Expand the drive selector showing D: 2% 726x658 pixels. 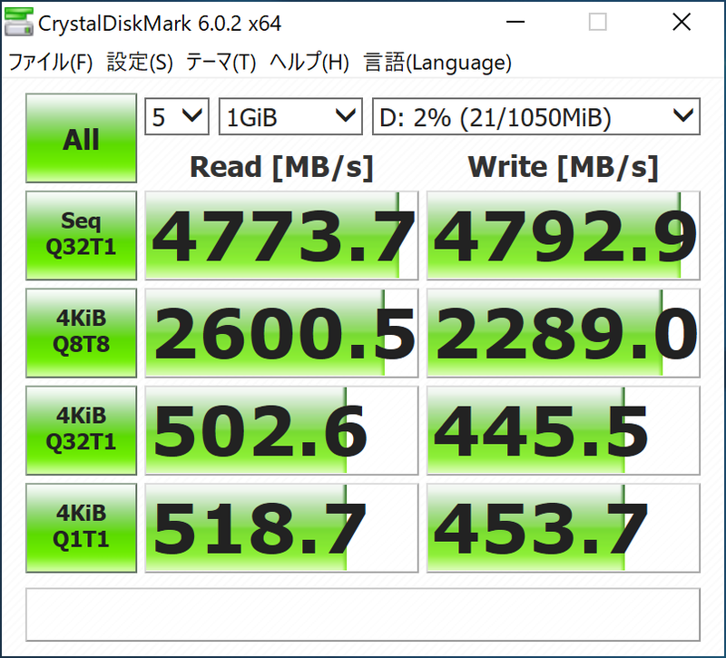coord(536,117)
